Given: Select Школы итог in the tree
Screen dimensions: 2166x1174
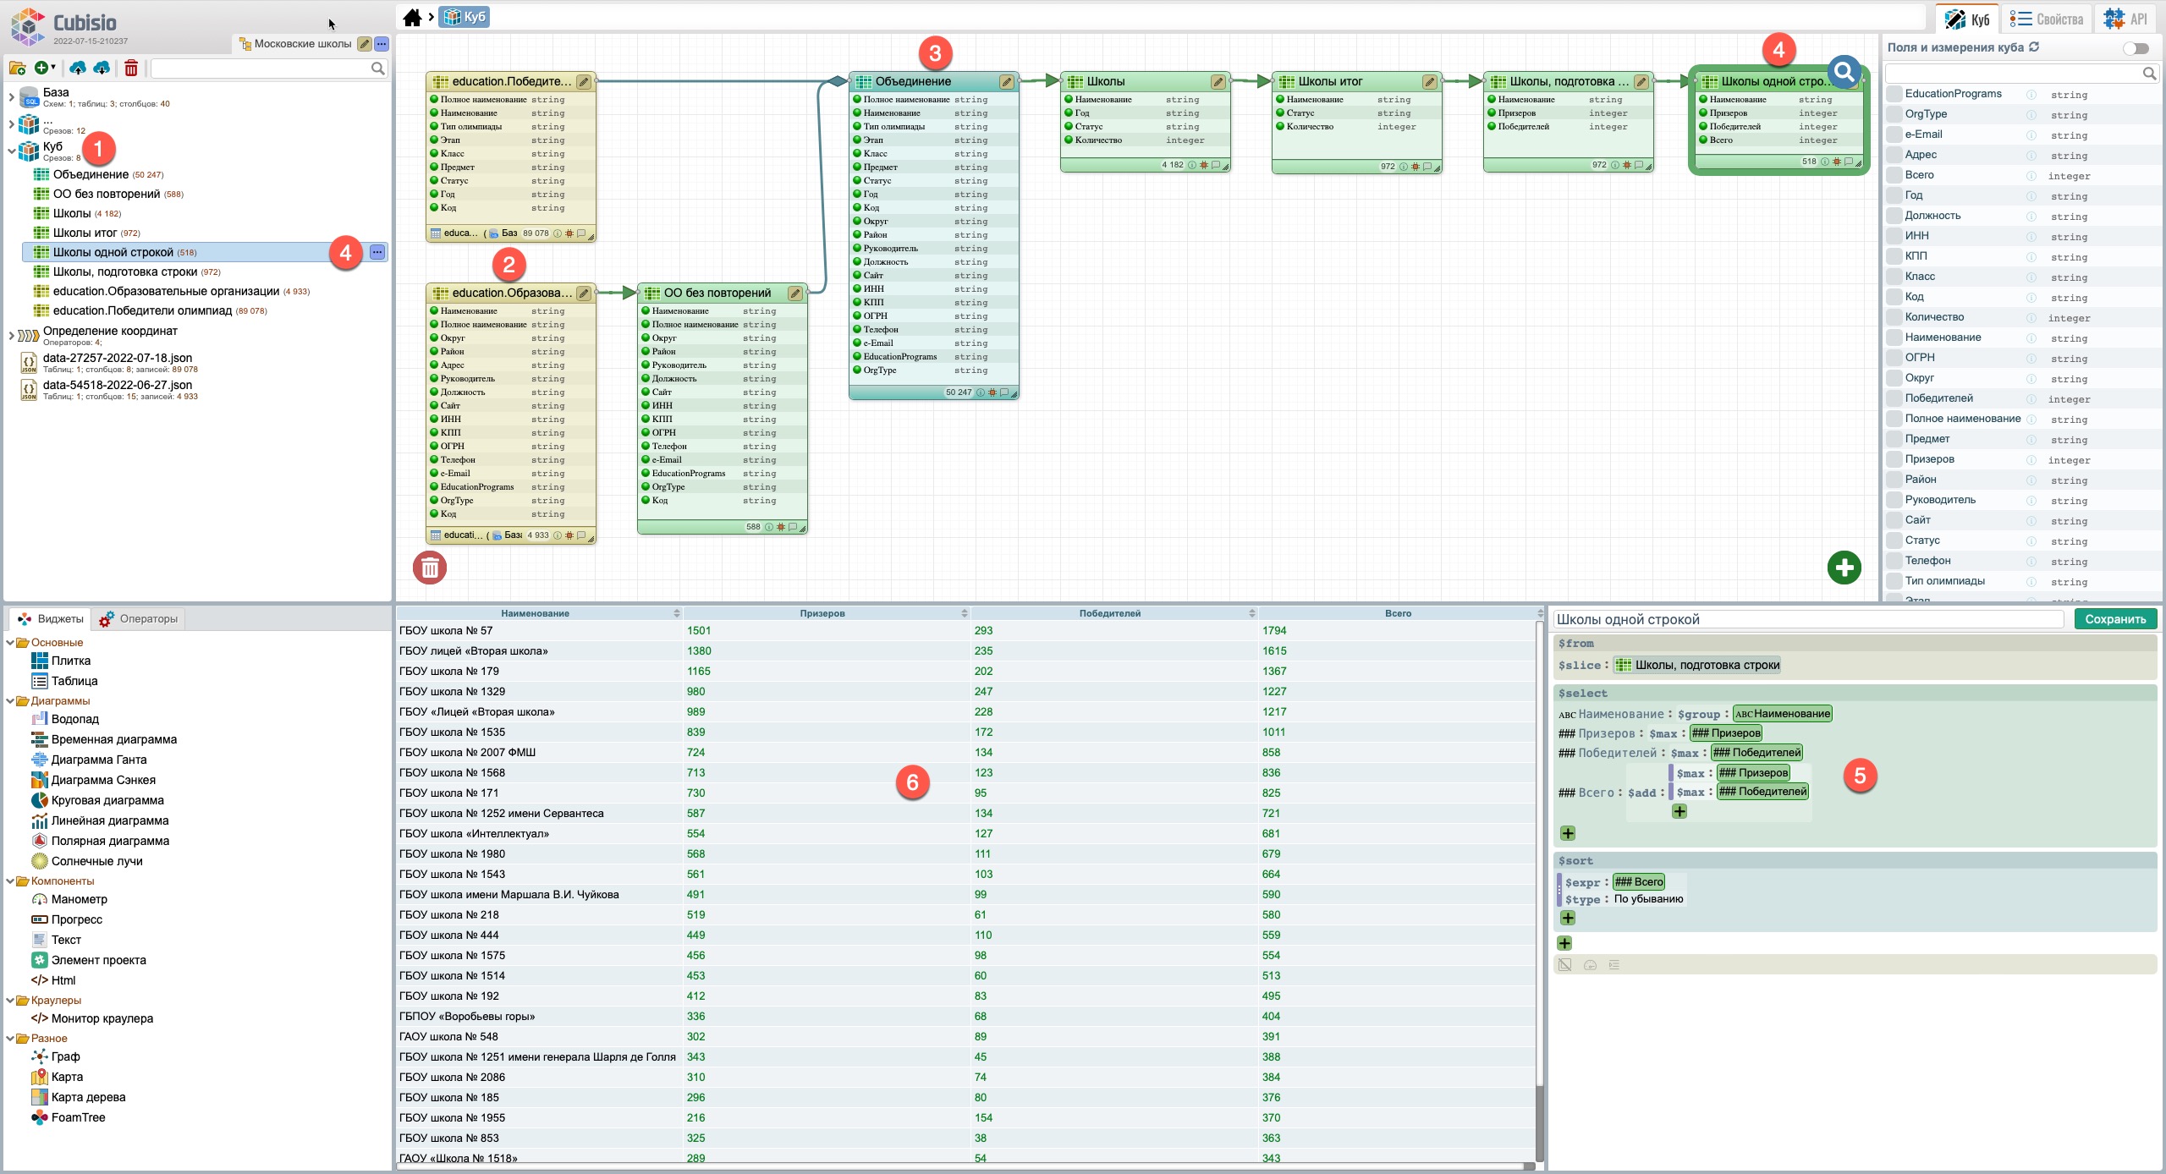Looking at the screenshot, I should [x=85, y=233].
